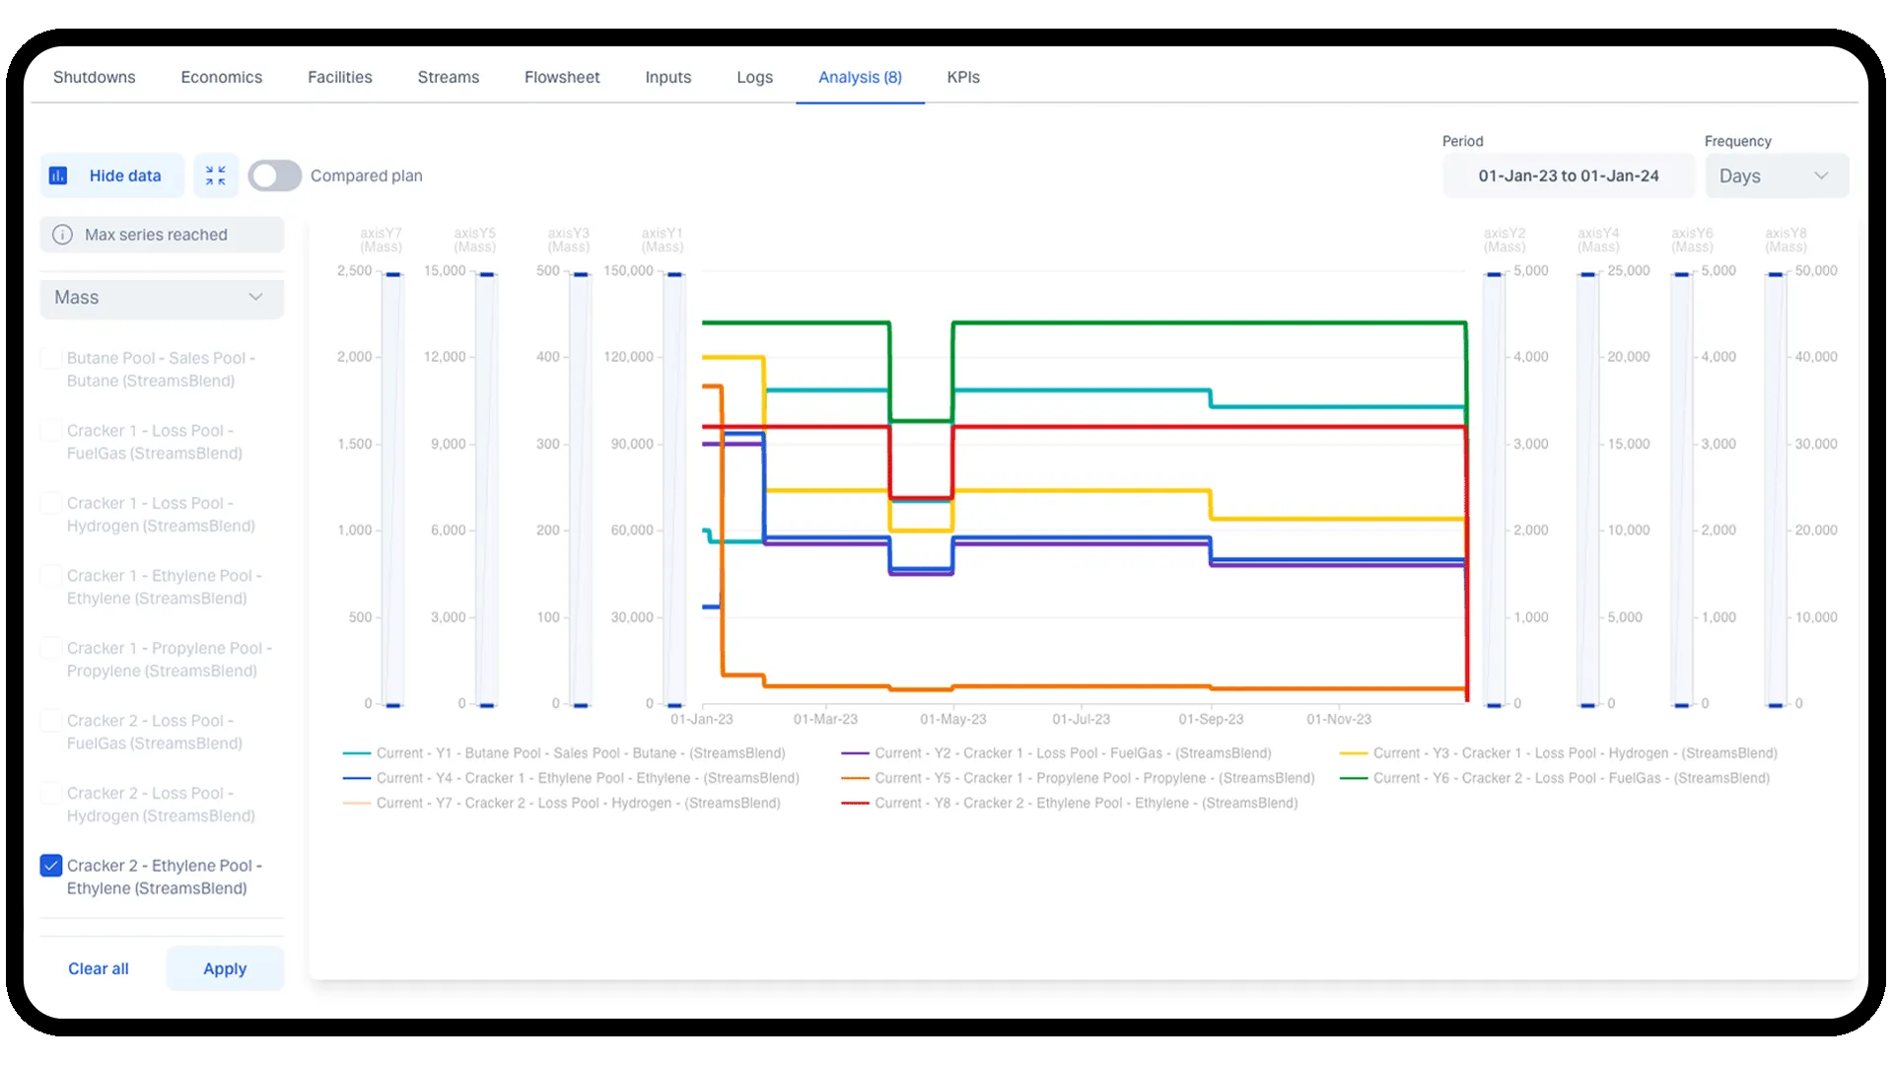
Task: Click the axisY7 range slider top handle
Action: 393,274
